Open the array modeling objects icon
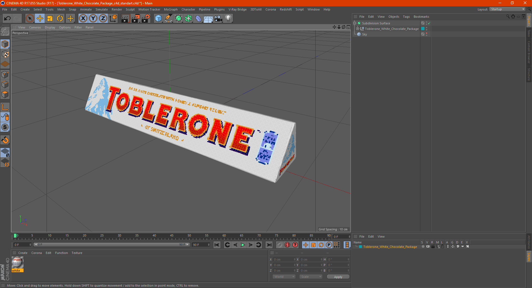Screen dimensions: 532x288 tap(188, 19)
